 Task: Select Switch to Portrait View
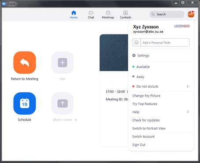(149, 128)
